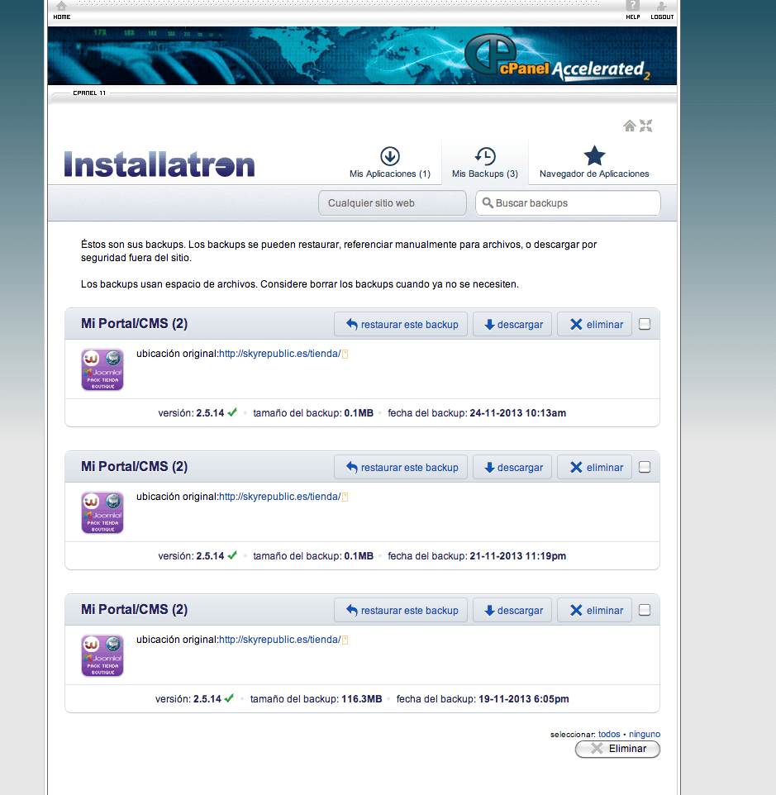The height and width of the screenshot is (795, 776).
Task: Click Joomla pack thumbnail of 21-11-2013 backup
Action: [102, 512]
